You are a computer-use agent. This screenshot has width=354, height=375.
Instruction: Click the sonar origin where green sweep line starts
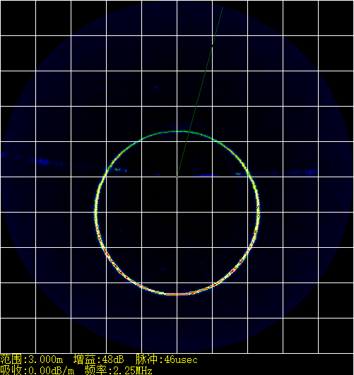point(177,177)
